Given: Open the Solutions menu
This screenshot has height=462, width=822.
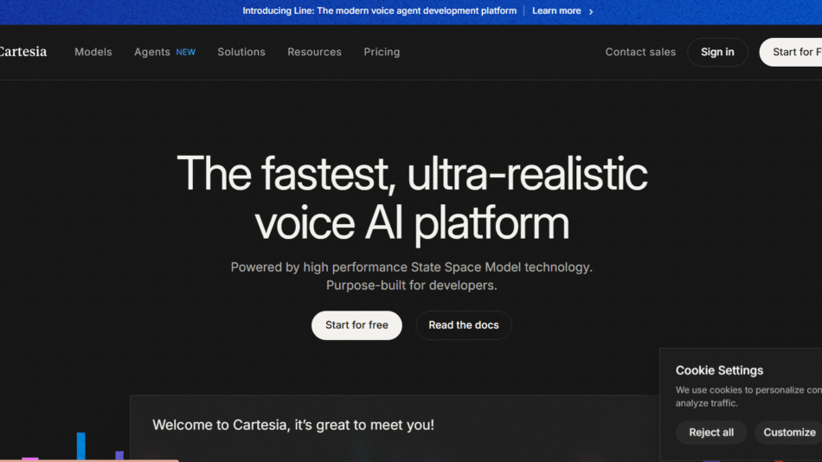Looking at the screenshot, I should tap(241, 52).
